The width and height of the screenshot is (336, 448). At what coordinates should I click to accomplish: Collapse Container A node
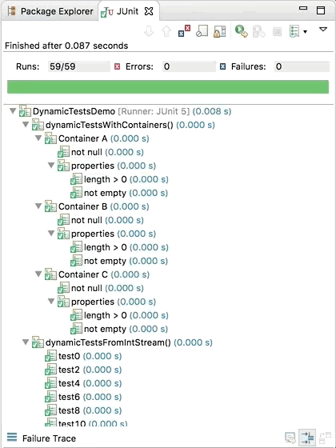pos(38,138)
